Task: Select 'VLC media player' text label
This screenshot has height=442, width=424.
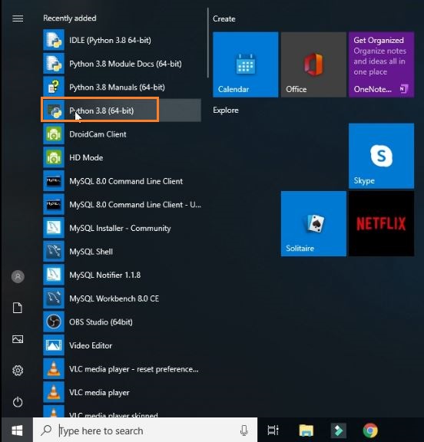Action: coord(99,393)
